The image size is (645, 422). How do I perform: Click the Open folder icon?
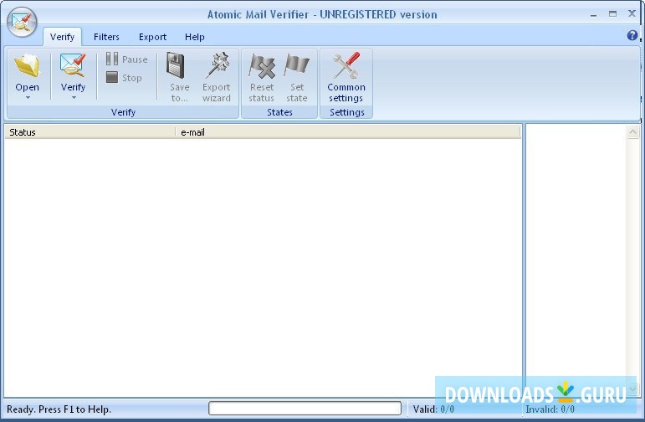pyautogui.click(x=27, y=66)
